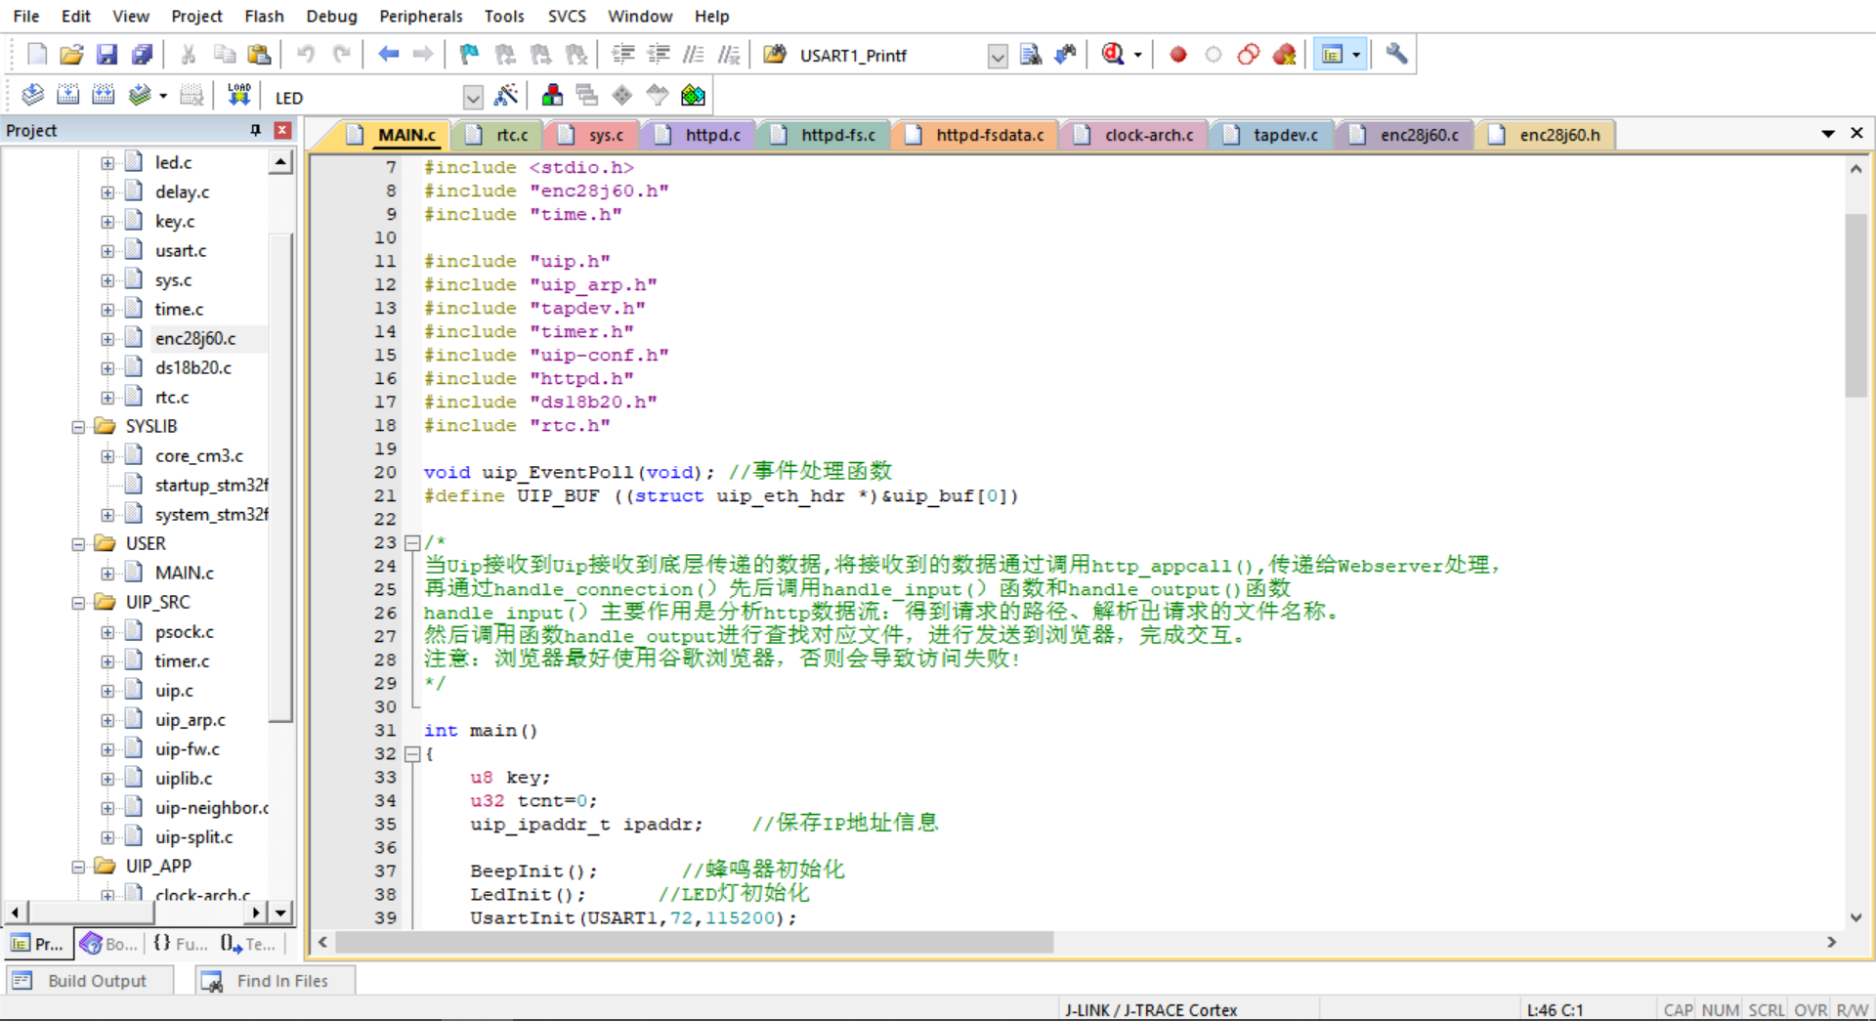This screenshot has height=1021, width=1876.
Task: Download code to flash with LOAD icon
Action: tap(239, 96)
